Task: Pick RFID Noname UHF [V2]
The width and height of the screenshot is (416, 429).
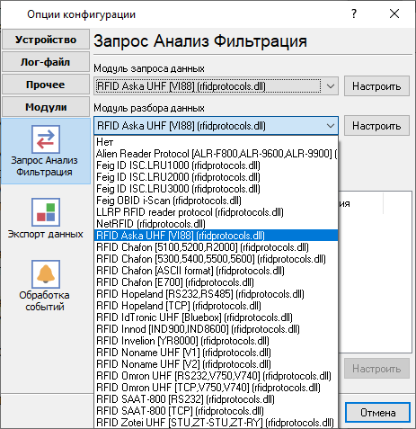Action: [216, 364]
